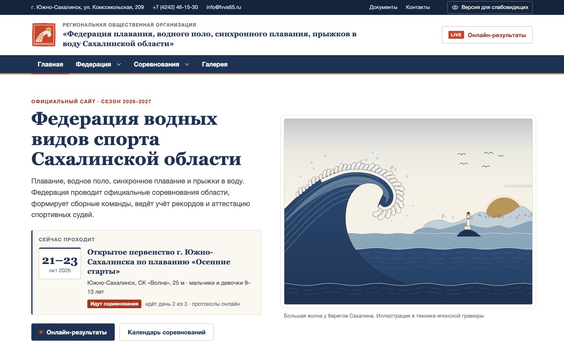Enable Версия для слабовидящих

(490, 7)
